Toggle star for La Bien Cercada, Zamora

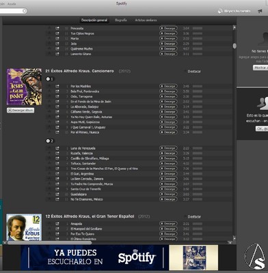[x=49, y=179]
